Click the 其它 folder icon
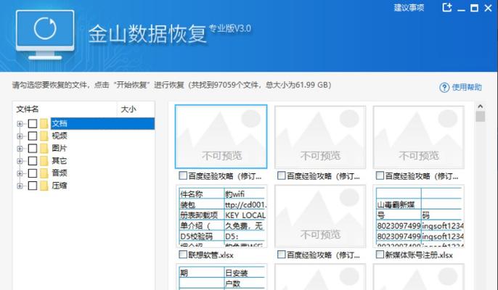Viewport: 498px width, 290px height. pyautogui.click(x=44, y=161)
